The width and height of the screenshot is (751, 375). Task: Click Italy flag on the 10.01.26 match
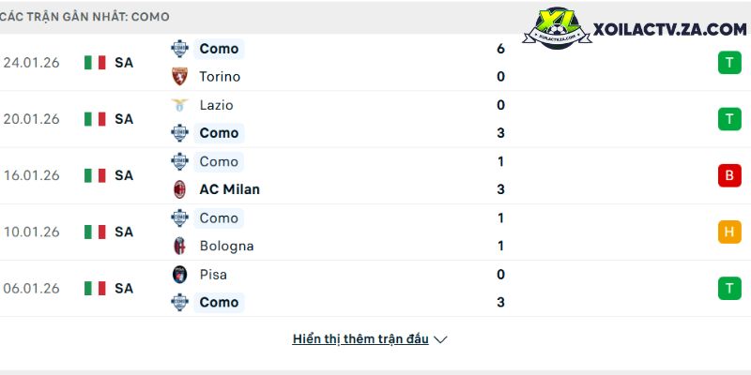click(x=95, y=232)
